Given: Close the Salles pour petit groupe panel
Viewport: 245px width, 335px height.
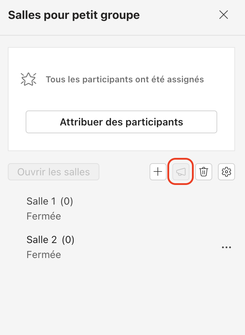Looking at the screenshot, I should [x=223, y=15].
